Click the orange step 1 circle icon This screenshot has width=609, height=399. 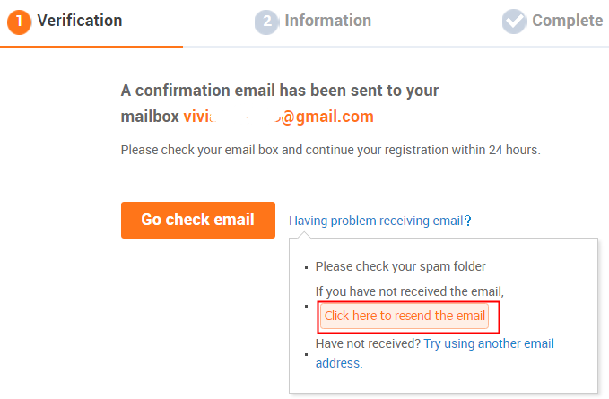pyautogui.click(x=19, y=21)
